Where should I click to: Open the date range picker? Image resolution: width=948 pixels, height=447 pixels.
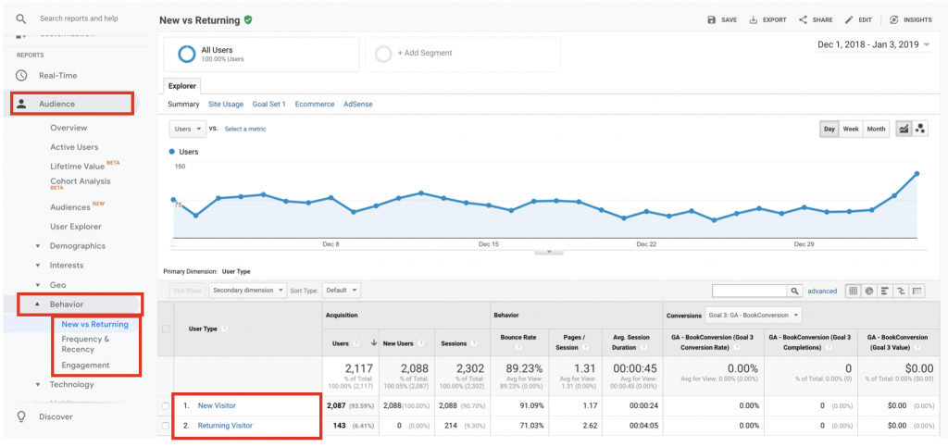click(879, 43)
